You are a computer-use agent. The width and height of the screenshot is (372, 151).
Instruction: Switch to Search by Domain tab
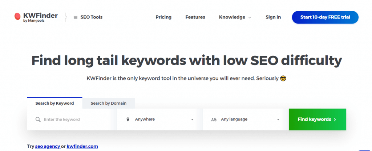pos(109,103)
